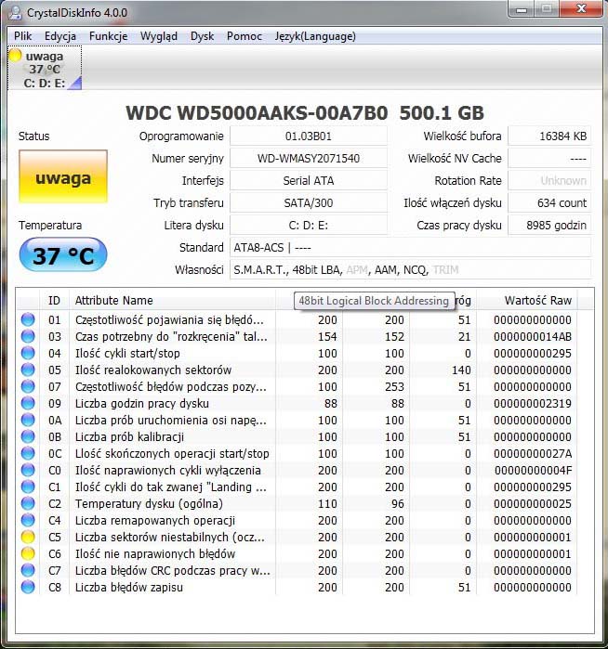Click yellow warning icon for attribute C6
The height and width of the screenshot is (649, 608).
[28, 553]
